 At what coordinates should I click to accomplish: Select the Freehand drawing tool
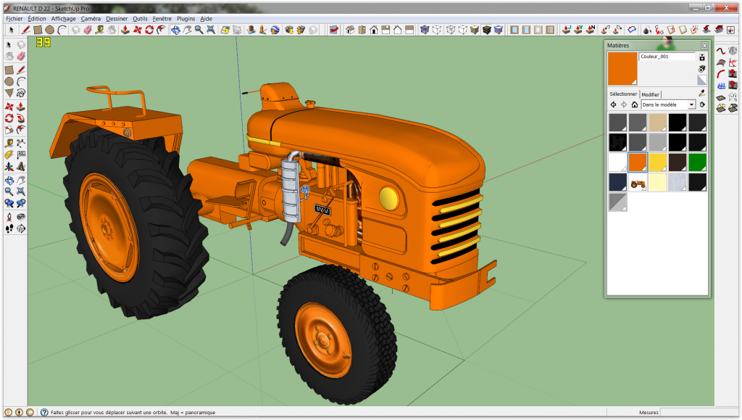[21, 93]
